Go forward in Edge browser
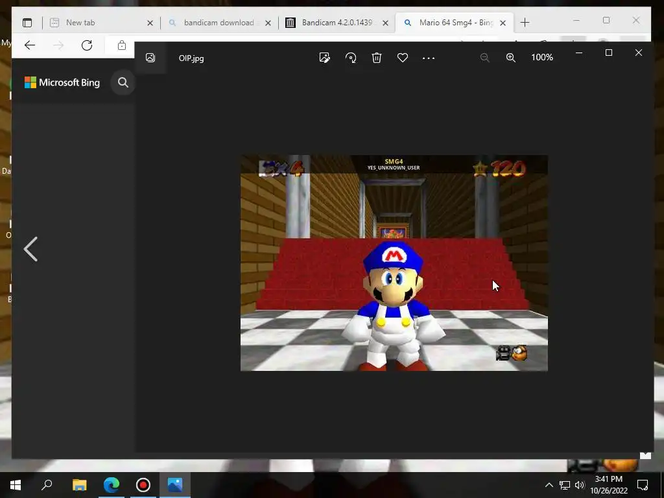The height and width of the screenshot is (498, 664). point(58,45)
